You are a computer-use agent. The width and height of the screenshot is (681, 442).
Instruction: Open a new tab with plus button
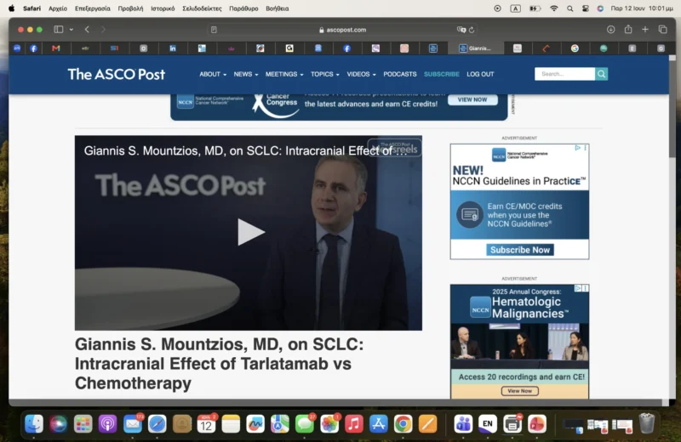[645, 30]
